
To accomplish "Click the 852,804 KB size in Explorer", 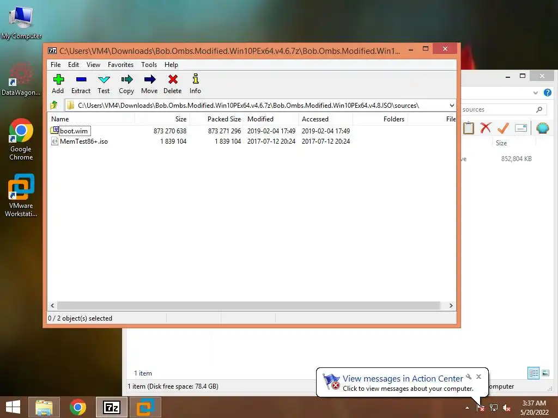I will click(517, 159).
